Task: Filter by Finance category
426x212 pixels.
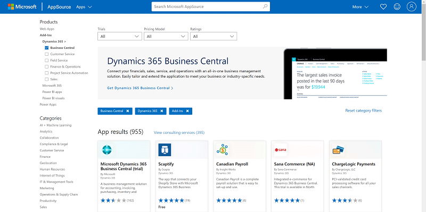Action: coord(45,157)
